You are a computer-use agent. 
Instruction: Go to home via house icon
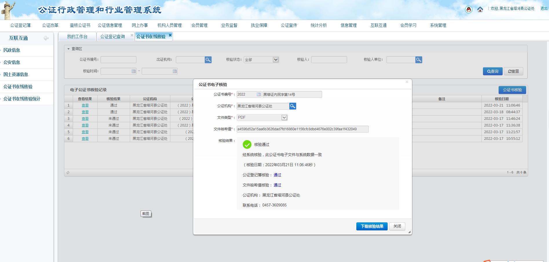coord(480,9)
